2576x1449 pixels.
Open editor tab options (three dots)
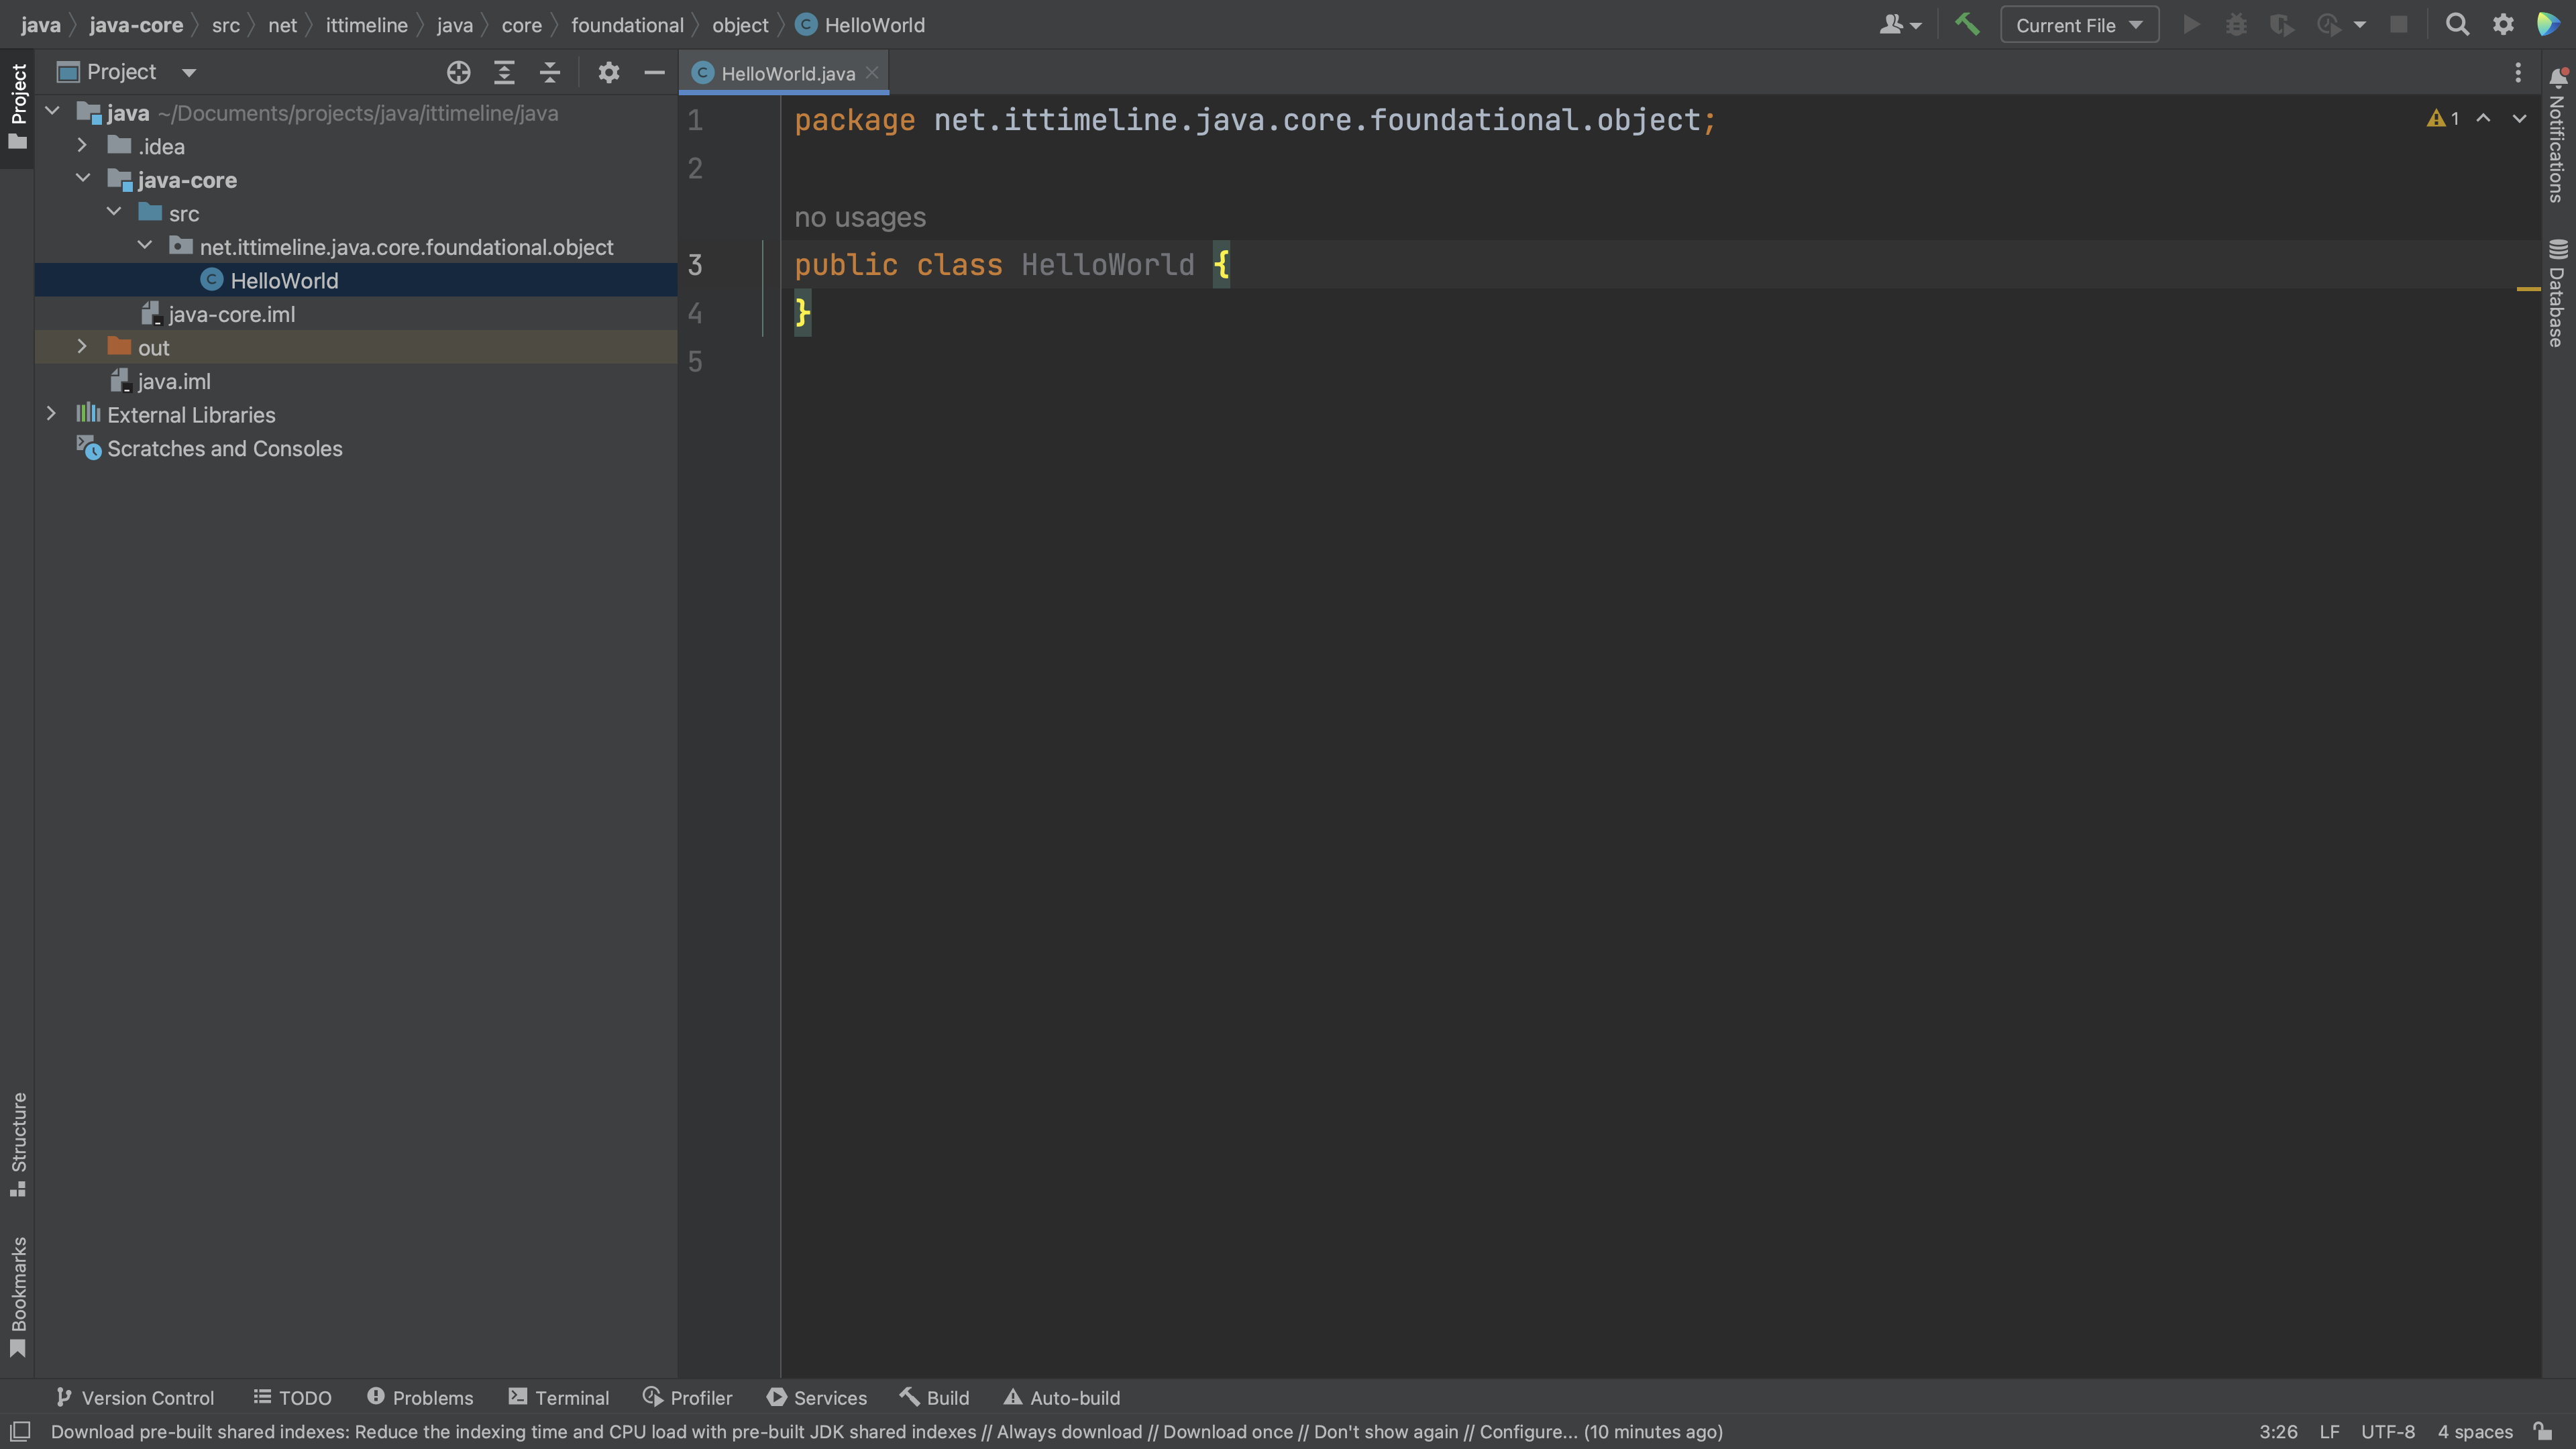[x=2518, y=72]
